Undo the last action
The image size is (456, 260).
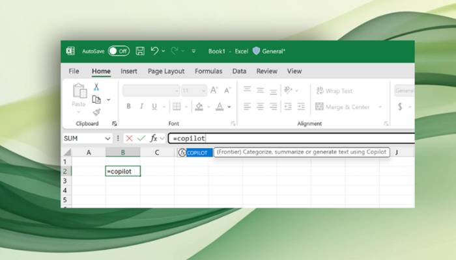tap(154, 51)
